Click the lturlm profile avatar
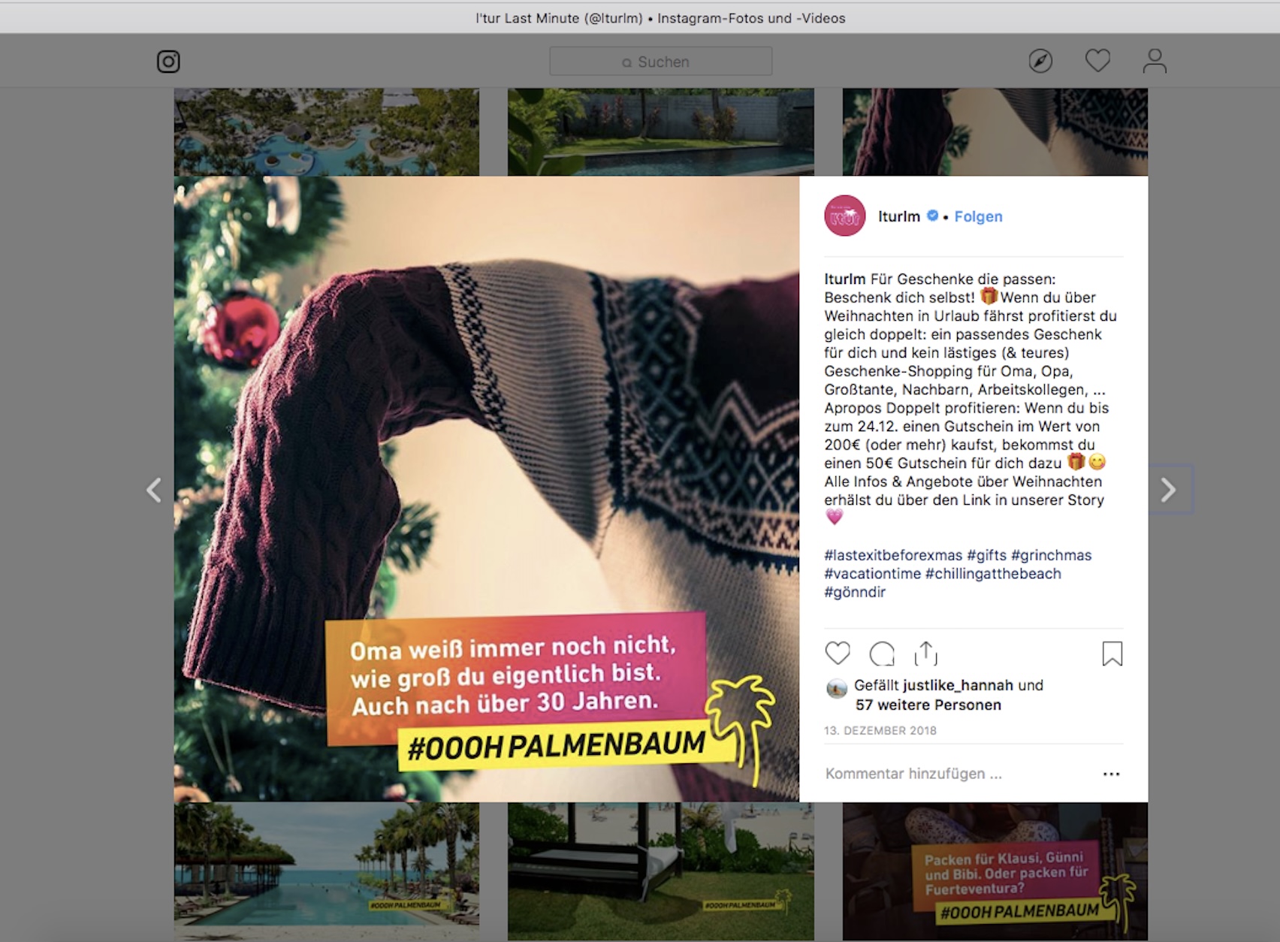 pos(845,216)
